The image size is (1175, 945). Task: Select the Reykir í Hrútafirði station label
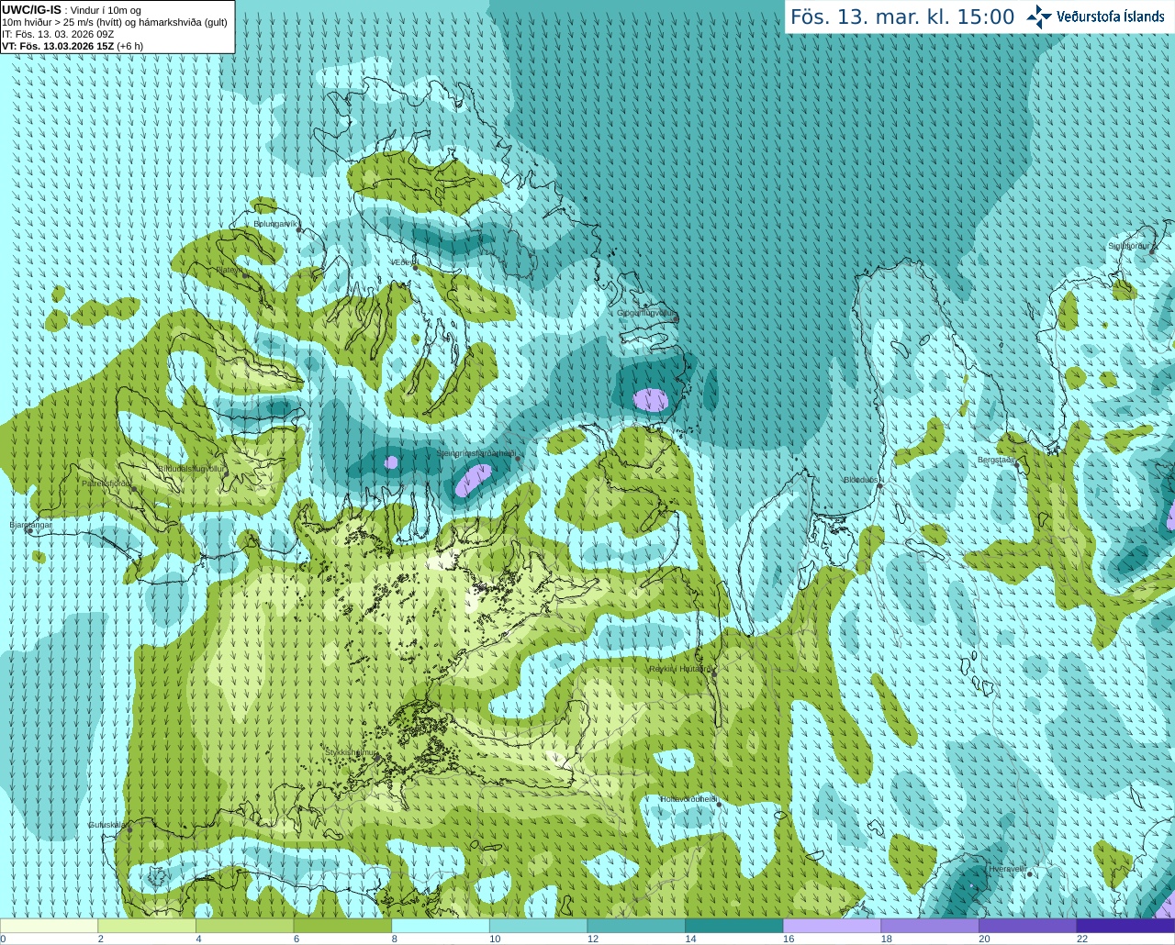[680, 670]
